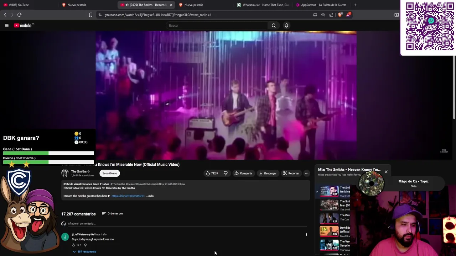Play the 4:09 David Bowie playlist thumbnail

tap(329, 231)
